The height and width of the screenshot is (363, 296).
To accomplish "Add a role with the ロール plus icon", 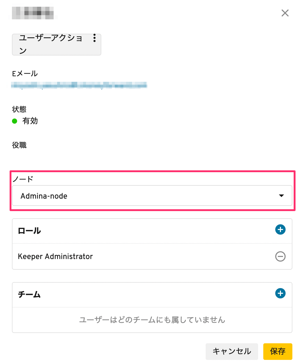I will point(280,229).
